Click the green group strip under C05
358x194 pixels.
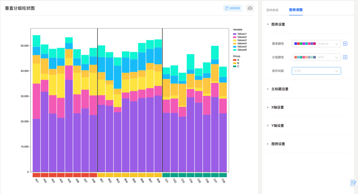199,175
